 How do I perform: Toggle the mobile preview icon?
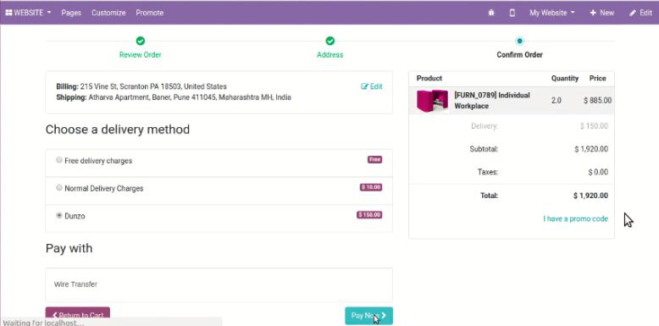point(512,13)
